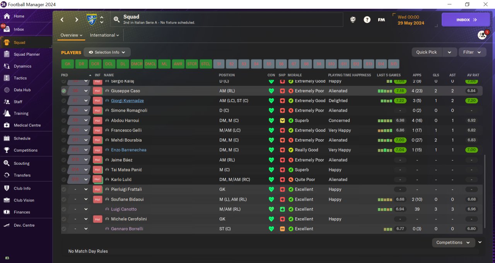Open the Home sidebar icon

tap(7, 16)
